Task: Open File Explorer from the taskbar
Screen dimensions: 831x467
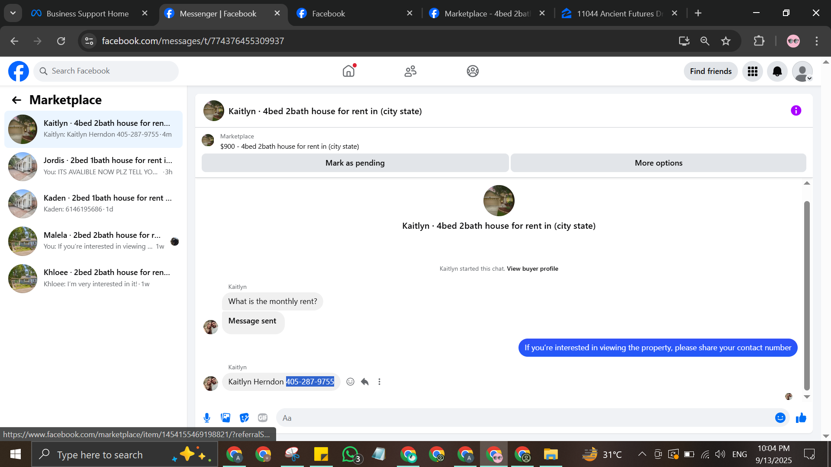Action: pos(551,454)
